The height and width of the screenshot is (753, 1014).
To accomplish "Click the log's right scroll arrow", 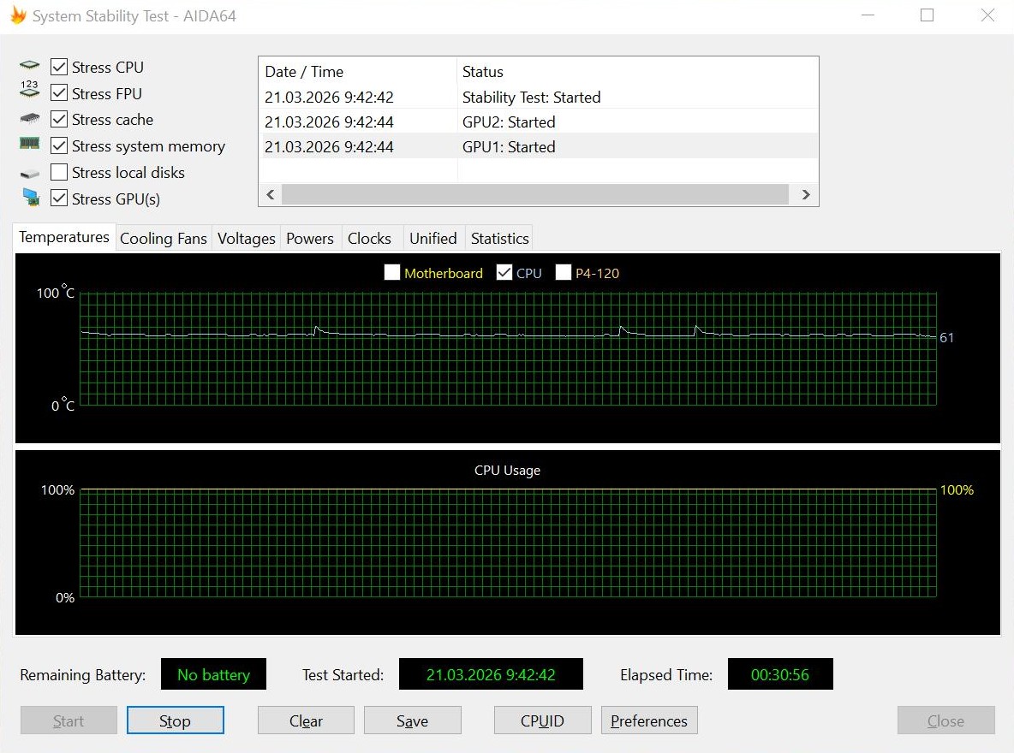I will click(x=806, y=194).
